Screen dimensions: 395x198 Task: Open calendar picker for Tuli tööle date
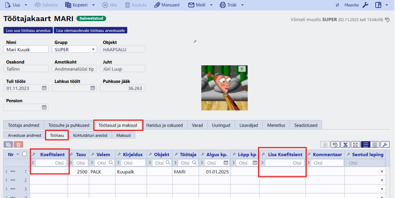click(44, 88)
